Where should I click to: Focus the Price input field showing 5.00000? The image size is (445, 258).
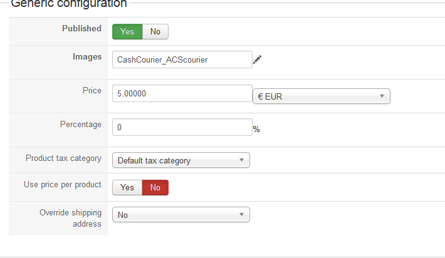(x=182, y=93)
